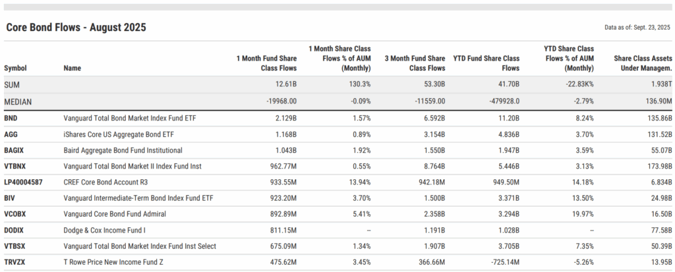This screenshot has width=675, height=272.
Task: Select the VCOBX ticker symbol
Action: [15, 214]
